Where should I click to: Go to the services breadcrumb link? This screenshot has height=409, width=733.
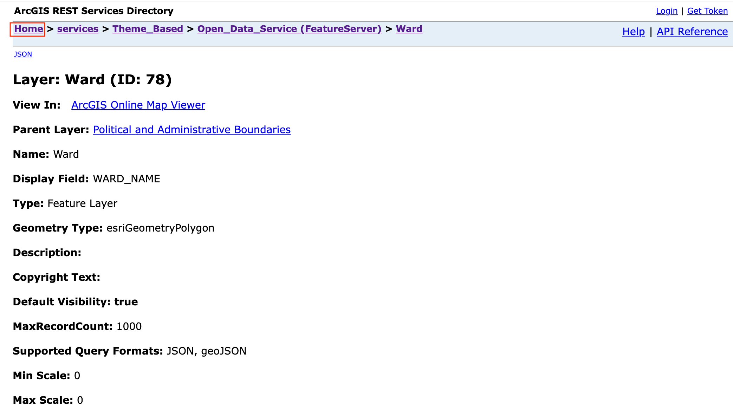pos(78,29)
